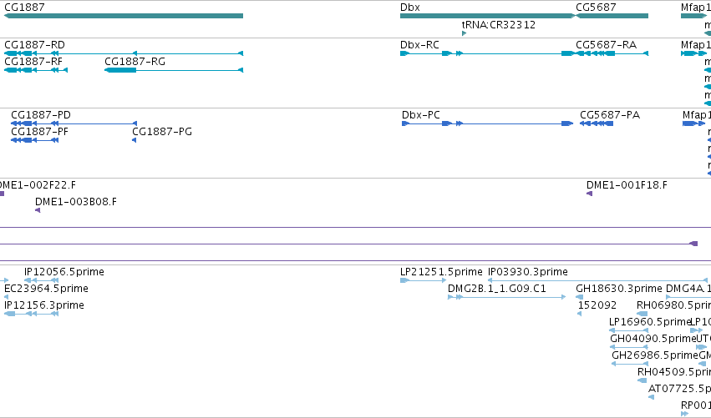The height and width of the screenshot is (418, 711).
Task: Select the CG1887-RD transcript feature
Action: 124,53
